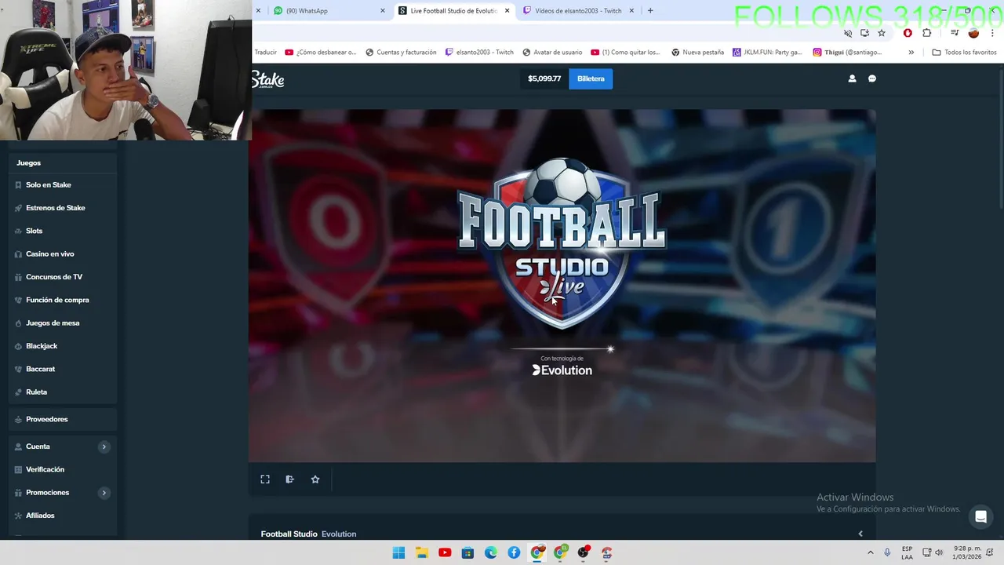Open Concursos de TV section
This screenshot has width=1004, height=565.
(63, 277)
